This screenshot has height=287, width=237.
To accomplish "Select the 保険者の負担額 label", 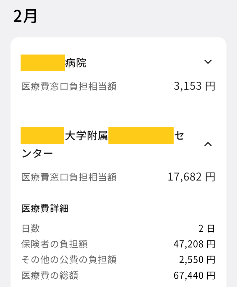I will point(55,244).
